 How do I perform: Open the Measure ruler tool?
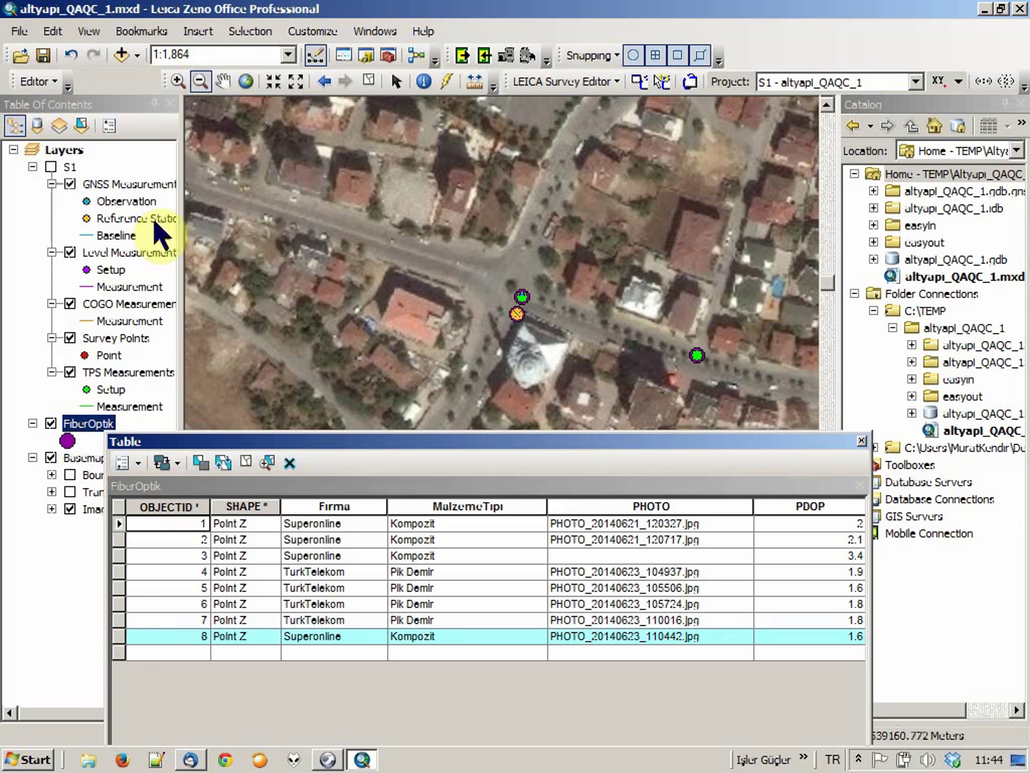click(x=475, y=82)
